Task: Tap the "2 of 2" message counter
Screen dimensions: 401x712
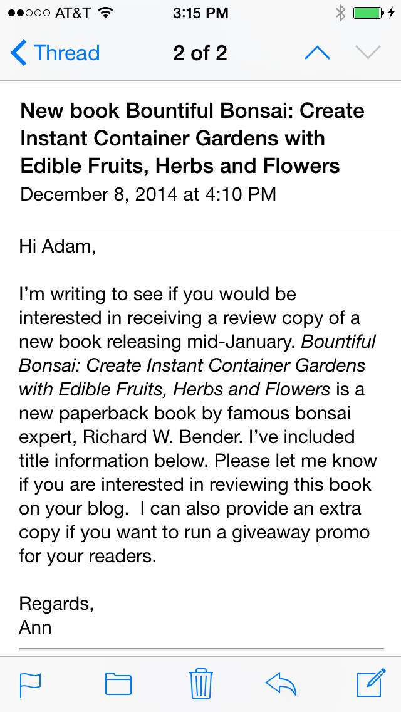Action: 200,53
